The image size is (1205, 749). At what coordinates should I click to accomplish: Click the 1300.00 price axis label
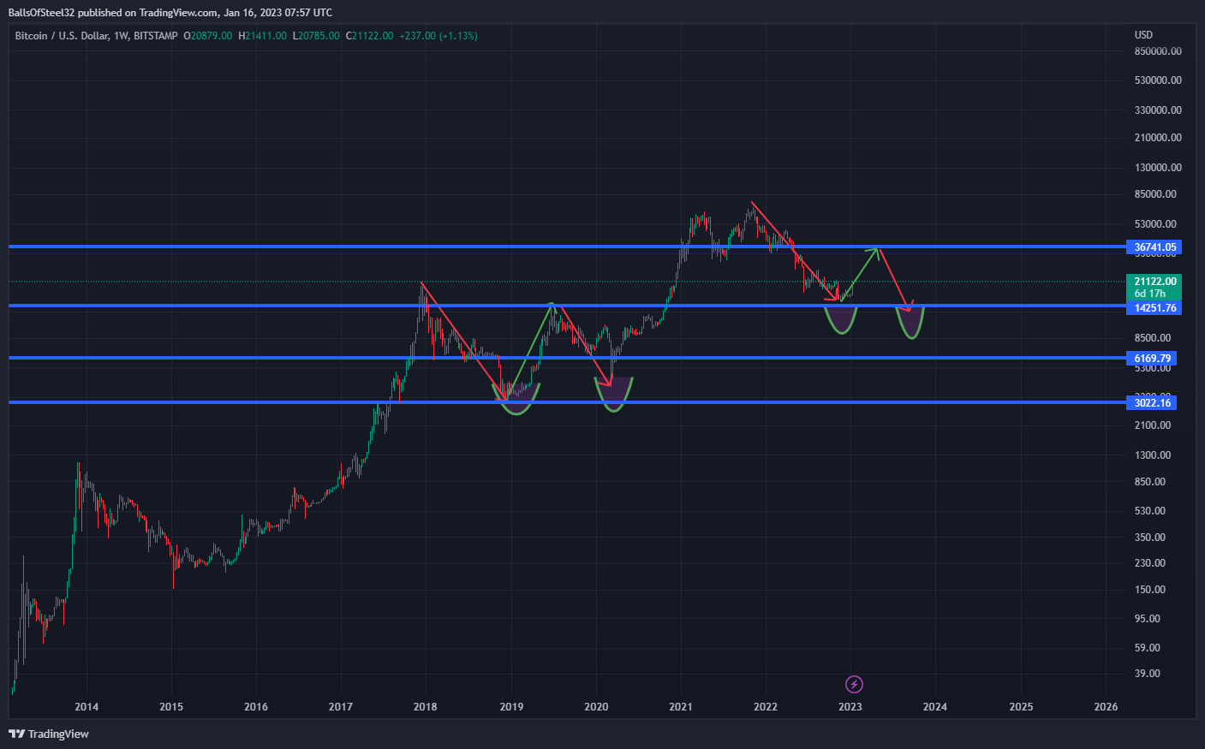(1153, 455)
